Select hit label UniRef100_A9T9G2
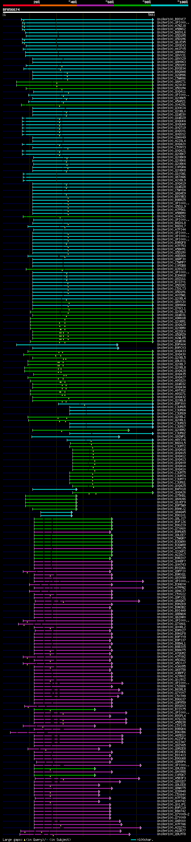The image size is (191, 842). pos(171,390)
